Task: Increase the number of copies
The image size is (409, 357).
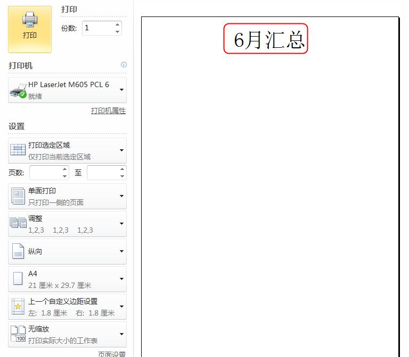Action: pos(117,24)
